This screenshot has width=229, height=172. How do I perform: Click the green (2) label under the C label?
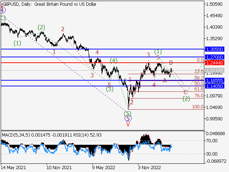tap(186, 99)
